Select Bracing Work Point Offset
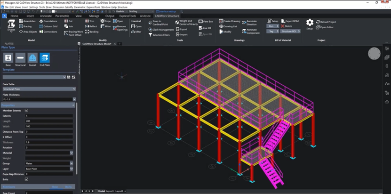Viewport: 391px width, 194px height. 73,33
